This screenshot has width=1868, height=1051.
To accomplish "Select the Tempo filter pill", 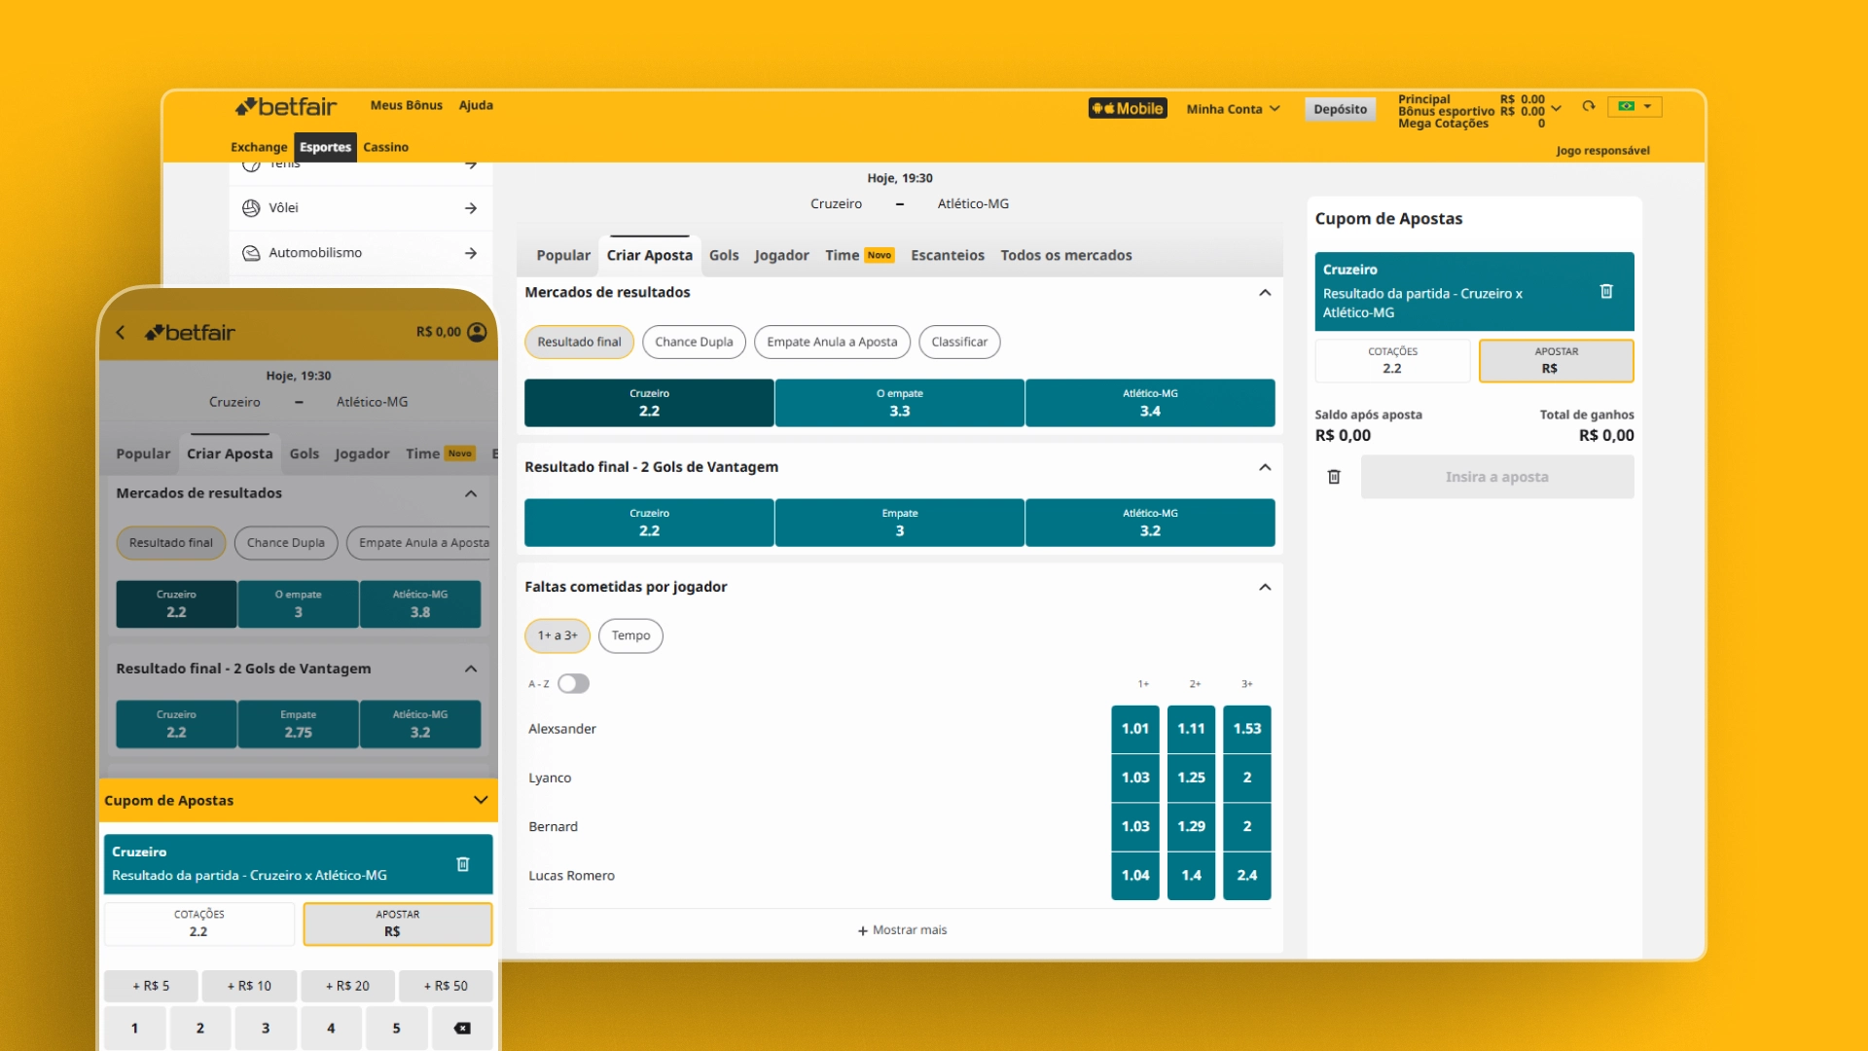I will [630, 636].
